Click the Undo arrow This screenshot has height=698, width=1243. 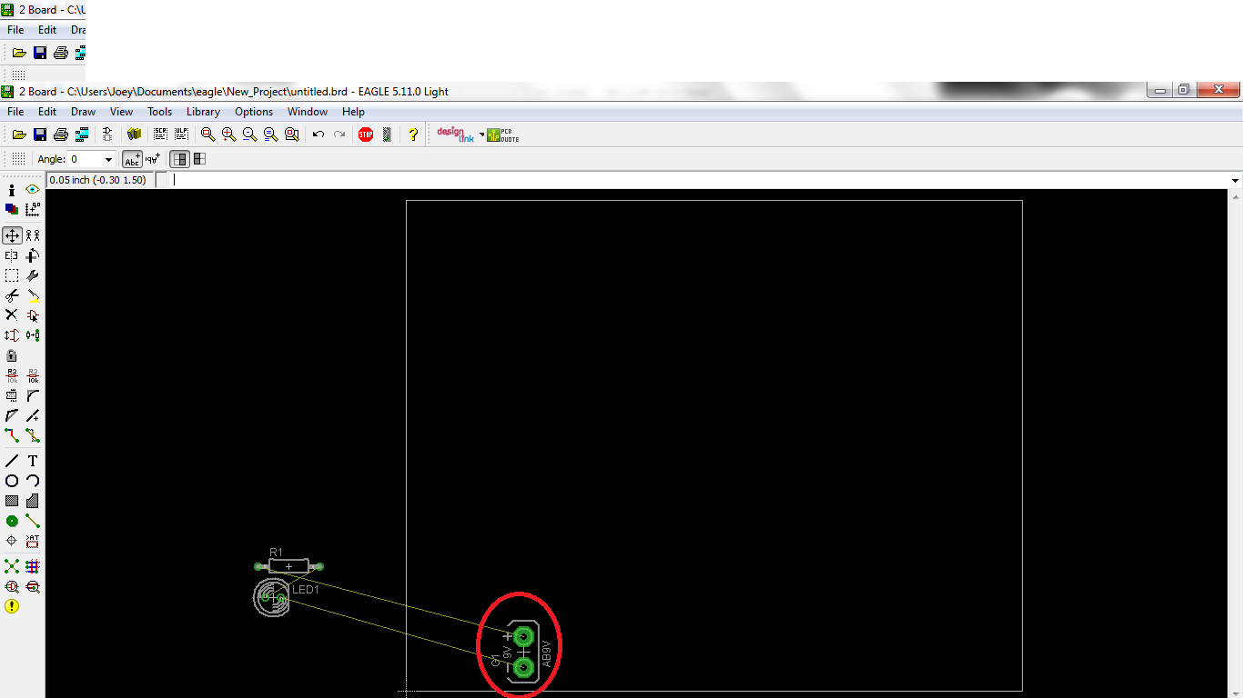[318, 135]
